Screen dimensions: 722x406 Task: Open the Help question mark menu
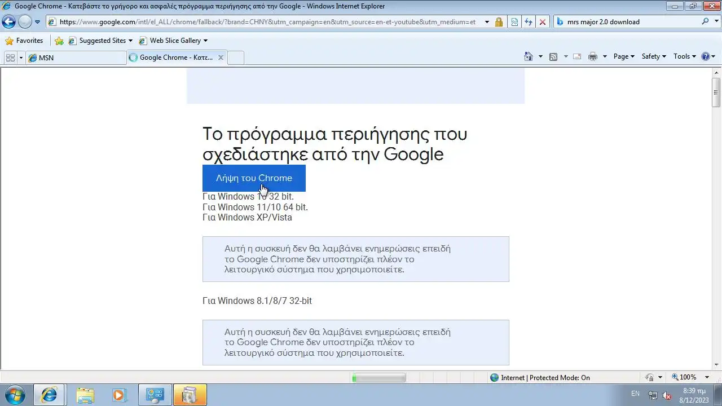[x=708, y=56]
